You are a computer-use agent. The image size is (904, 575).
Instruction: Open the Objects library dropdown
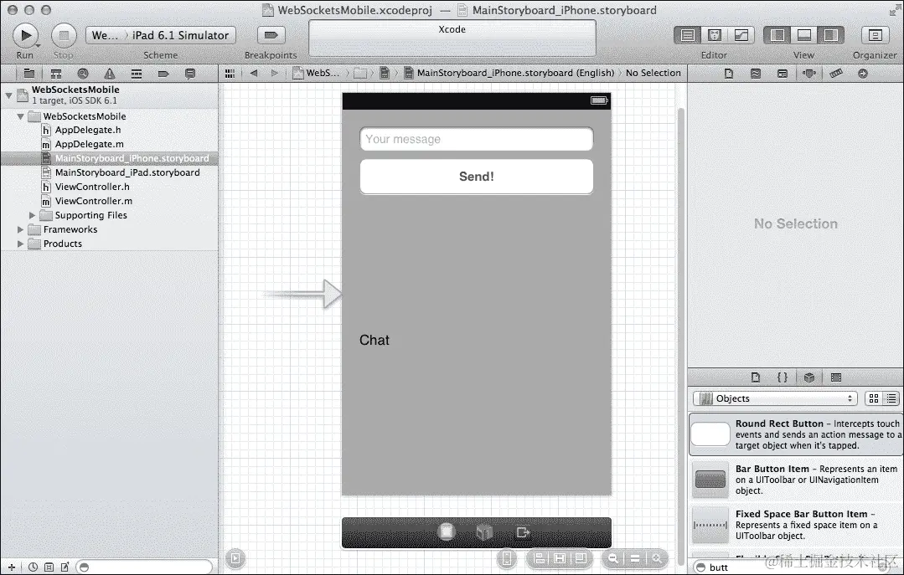[x=773, y=398]
